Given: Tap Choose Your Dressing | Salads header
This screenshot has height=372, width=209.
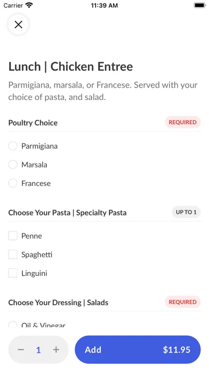Looking at the screenshot, I should click(58, 303).
